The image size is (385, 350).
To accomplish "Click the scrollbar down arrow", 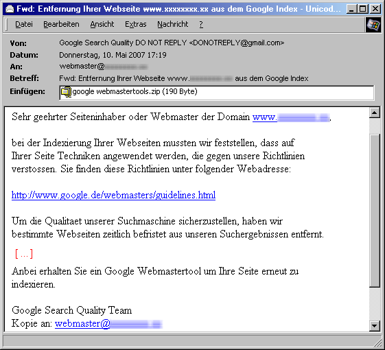I will click(375, 326).
